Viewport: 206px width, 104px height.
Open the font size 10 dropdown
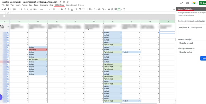[56, 9]
